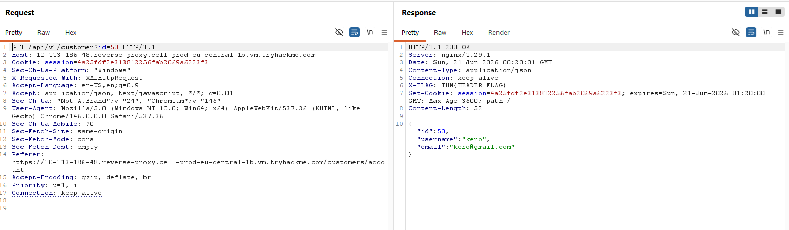
Task: Click the Sec-Ch-Ua-Mobile ?0 header
Action: tap(53, 124)
